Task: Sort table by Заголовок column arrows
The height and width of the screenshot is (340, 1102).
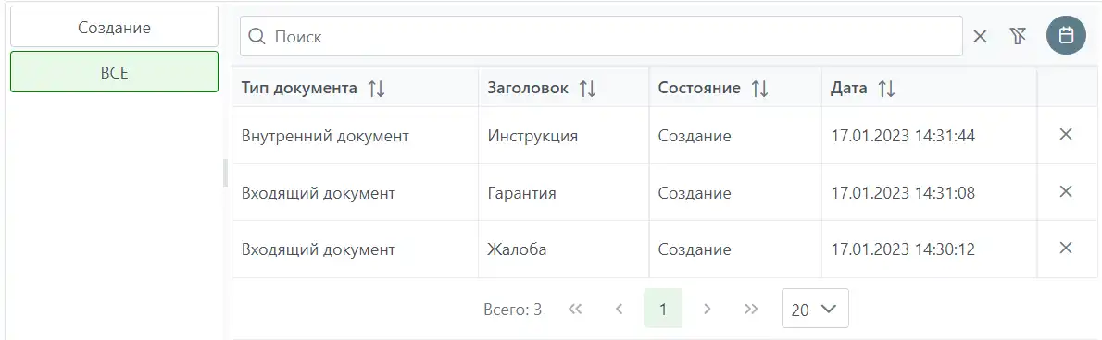Action: pos(587,89)
